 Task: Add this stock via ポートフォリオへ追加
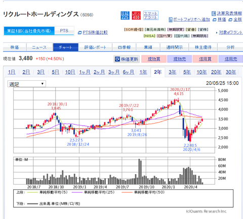tap(189, 20)
